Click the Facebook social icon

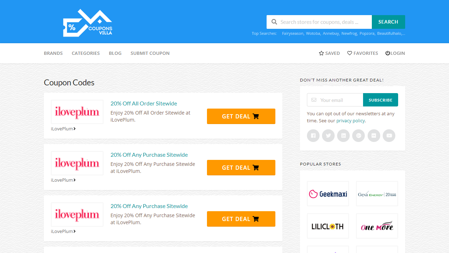pos(313,136)
